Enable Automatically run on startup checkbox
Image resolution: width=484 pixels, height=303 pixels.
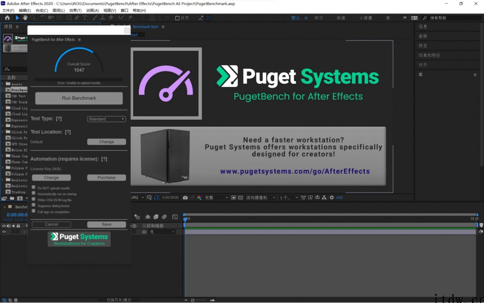tap(33, 193)
